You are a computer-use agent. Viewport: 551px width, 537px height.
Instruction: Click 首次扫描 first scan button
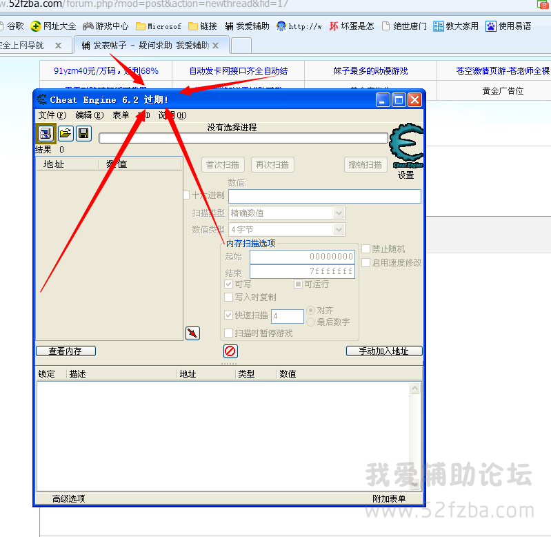223,164
